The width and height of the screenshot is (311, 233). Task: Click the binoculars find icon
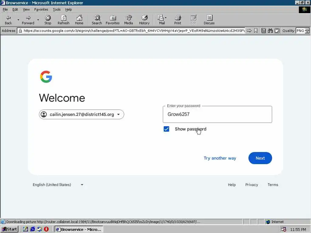270,31
